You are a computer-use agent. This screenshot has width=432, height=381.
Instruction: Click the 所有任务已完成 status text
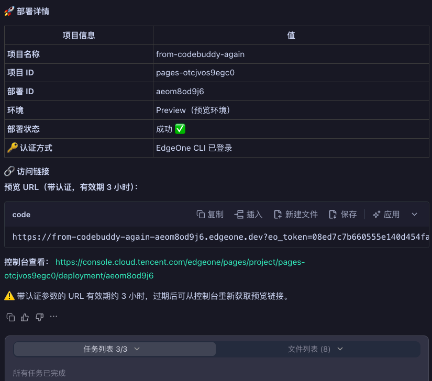(x=39, y=373)
